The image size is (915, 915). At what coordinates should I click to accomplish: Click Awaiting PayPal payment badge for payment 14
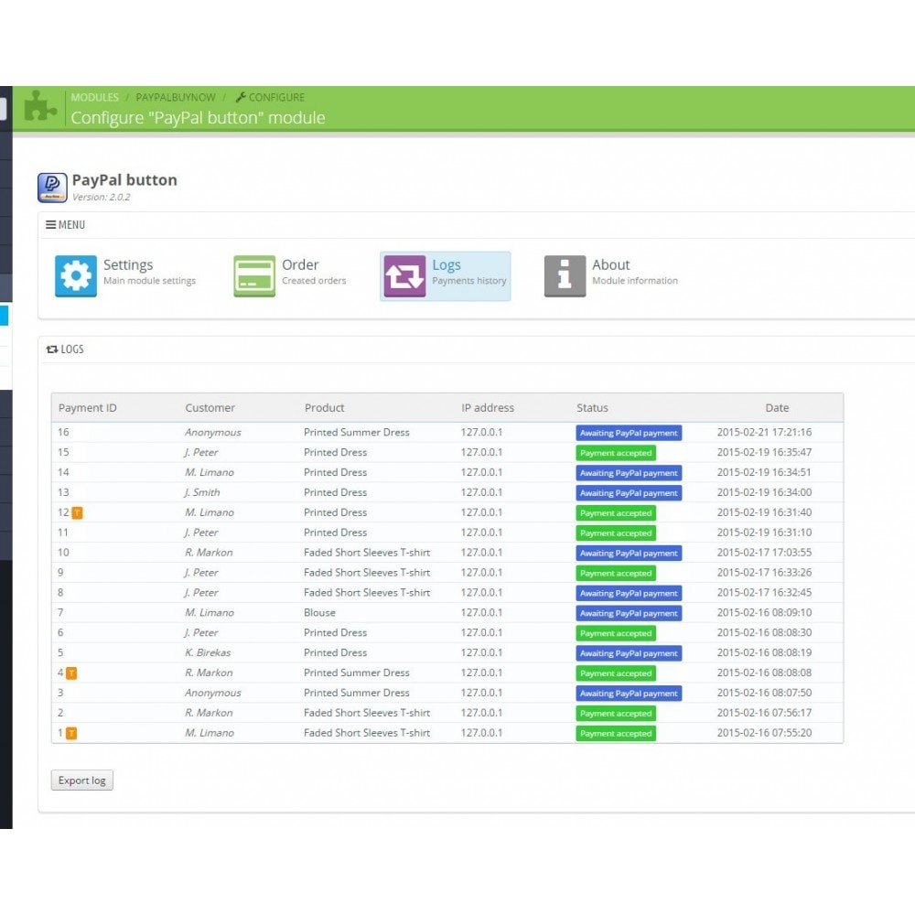629,473
